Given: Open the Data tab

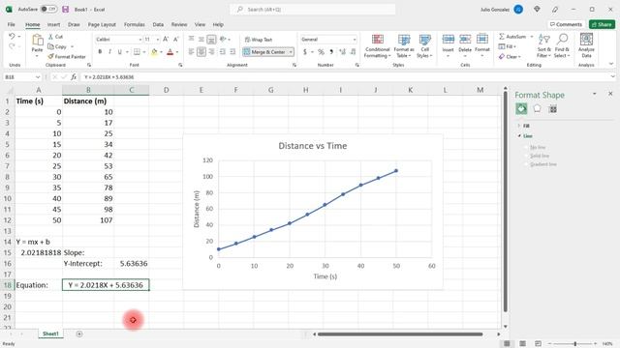Looking at the screenshot, I should [158, 24].
